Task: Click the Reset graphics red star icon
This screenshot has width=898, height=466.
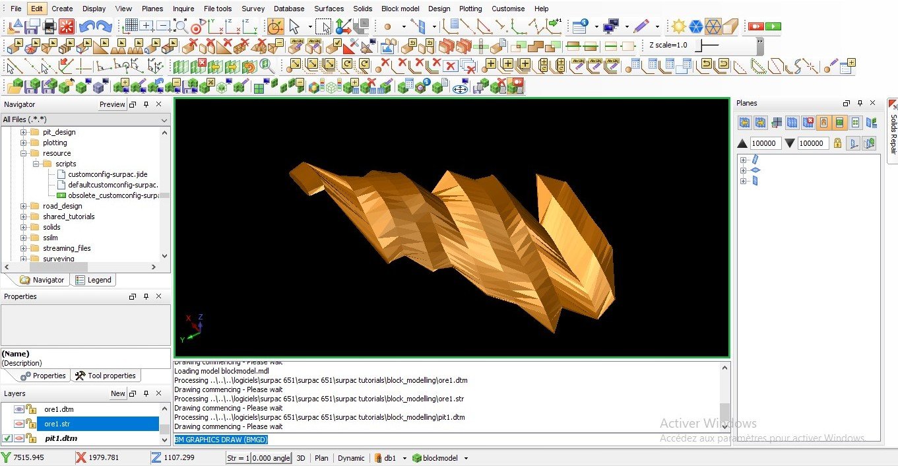Action: (x=67, y=27)
